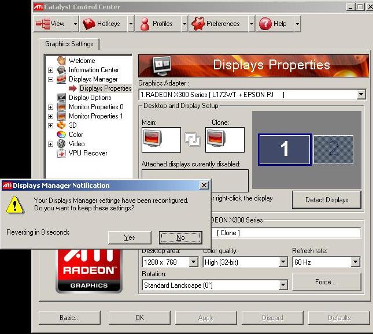Click the ATI logo in notification title bar

[x=7, y=185]
